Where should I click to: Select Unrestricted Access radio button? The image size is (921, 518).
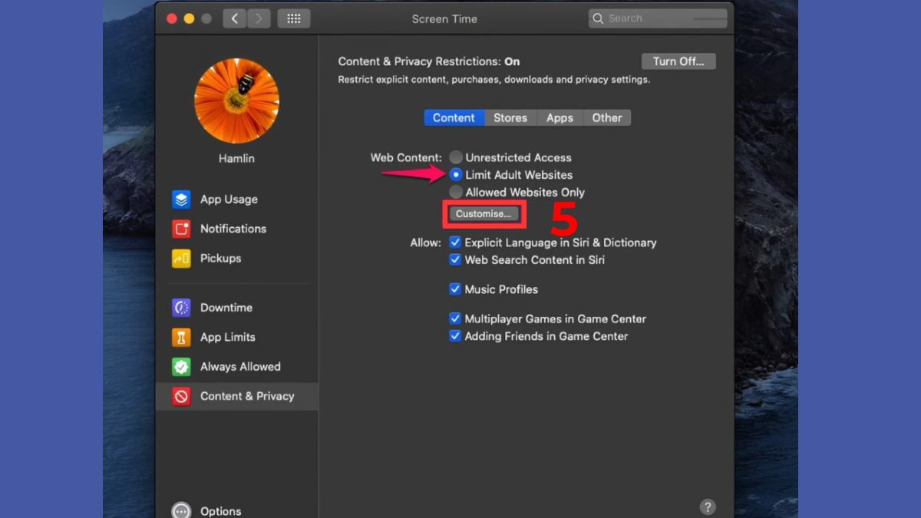(x=456, y=157)
